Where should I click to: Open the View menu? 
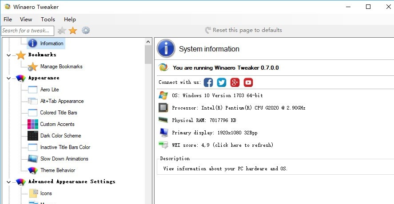pos(26,20)
